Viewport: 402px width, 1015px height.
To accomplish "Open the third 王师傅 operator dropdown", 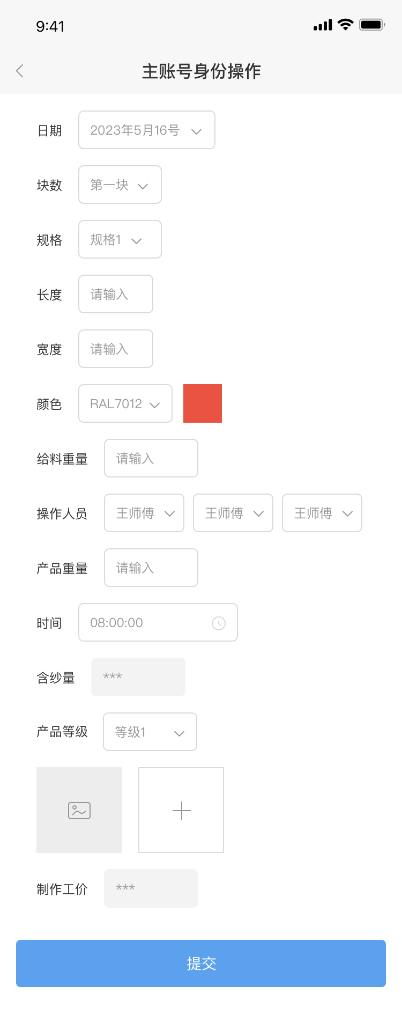I will (322, 513).
